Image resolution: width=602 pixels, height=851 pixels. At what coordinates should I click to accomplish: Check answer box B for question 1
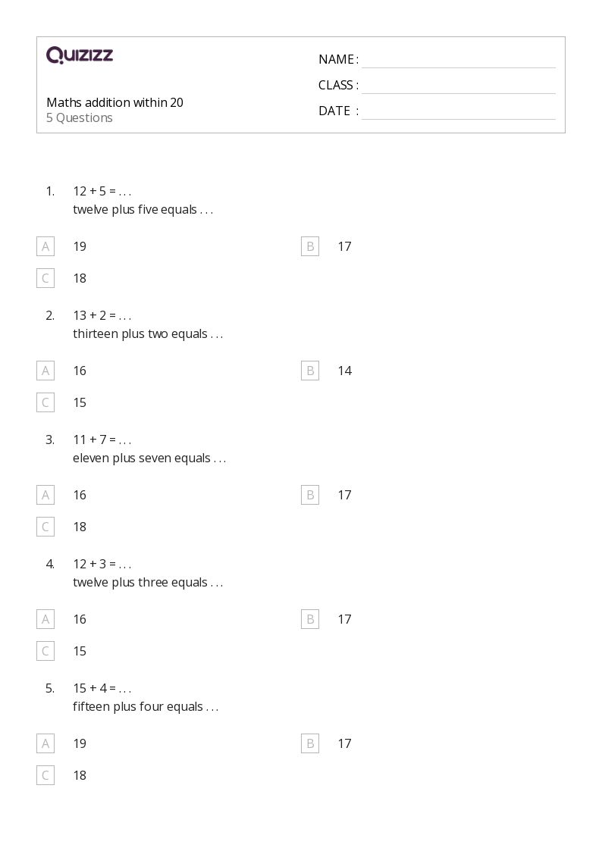point(310,246)
